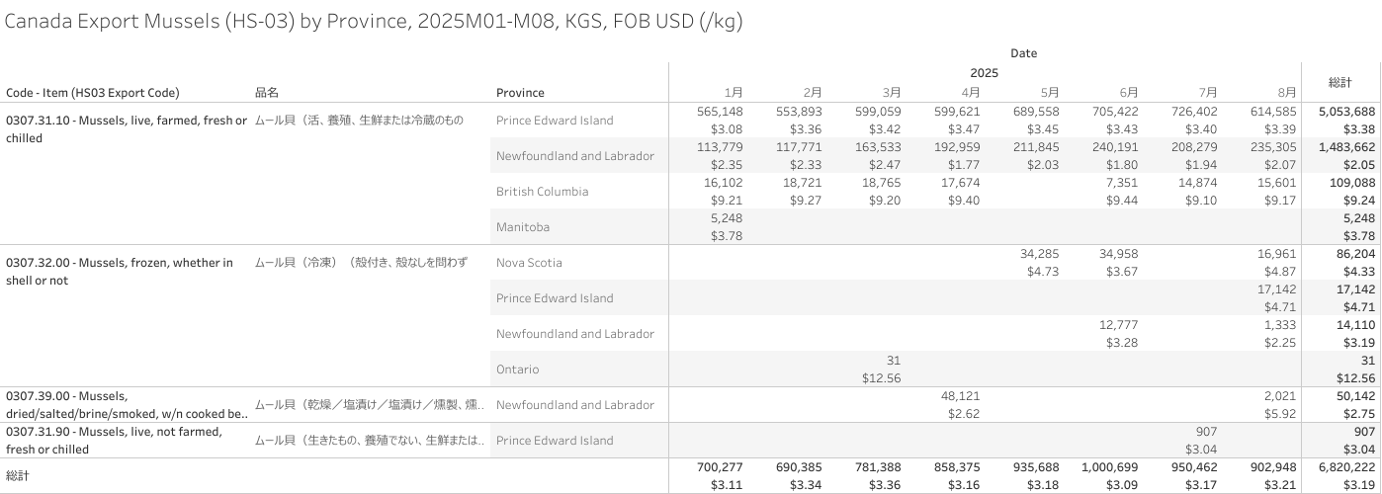Click the Code - Item (HS03 Export Code) header

click(x=93, y=93)
